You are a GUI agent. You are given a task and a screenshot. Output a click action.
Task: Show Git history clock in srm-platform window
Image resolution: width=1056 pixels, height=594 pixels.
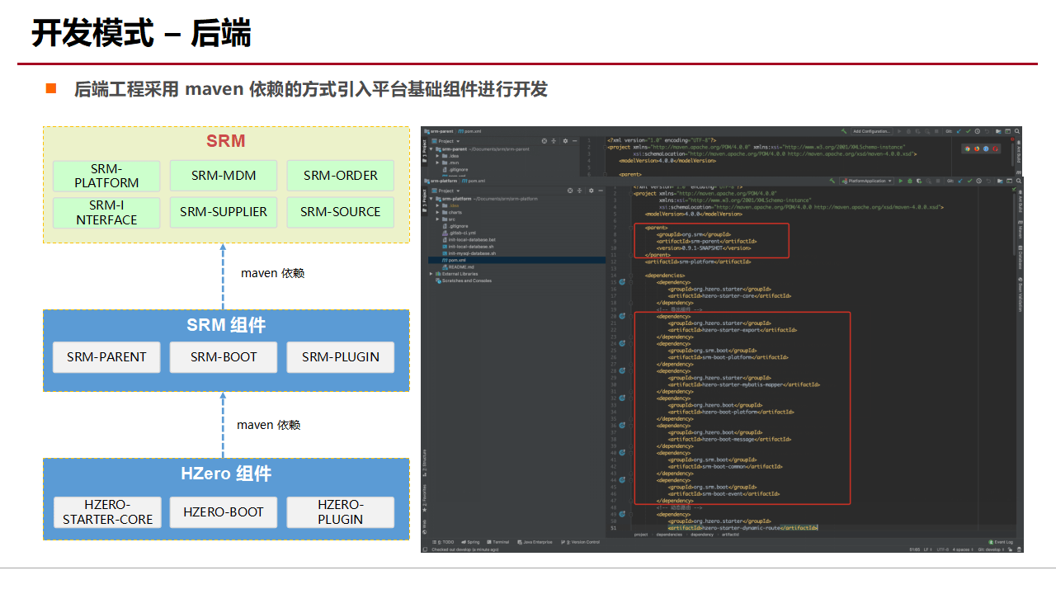[978, 181]
